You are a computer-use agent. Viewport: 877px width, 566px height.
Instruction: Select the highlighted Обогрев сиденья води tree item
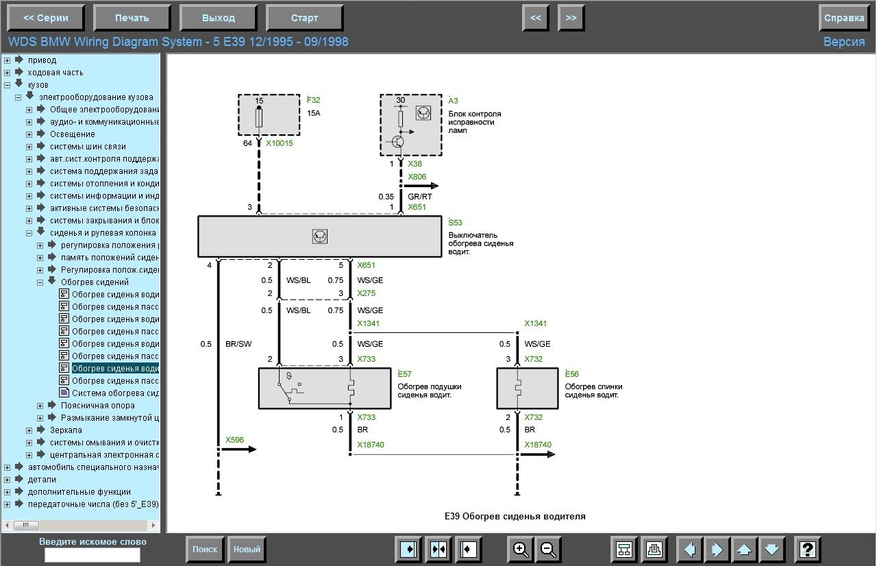click(x=115, y=369)
